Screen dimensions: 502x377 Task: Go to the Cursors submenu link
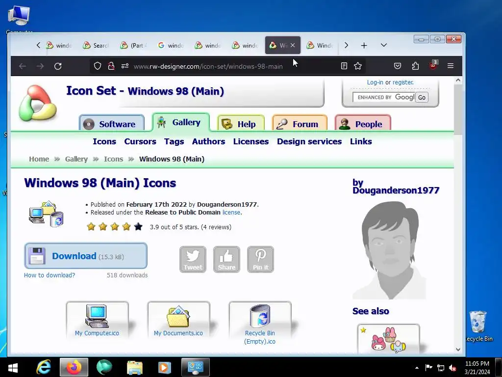point(140,141)
